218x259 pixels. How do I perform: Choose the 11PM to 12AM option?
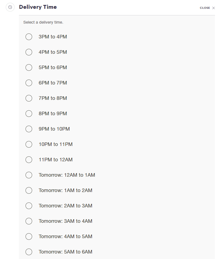(29, 160)
